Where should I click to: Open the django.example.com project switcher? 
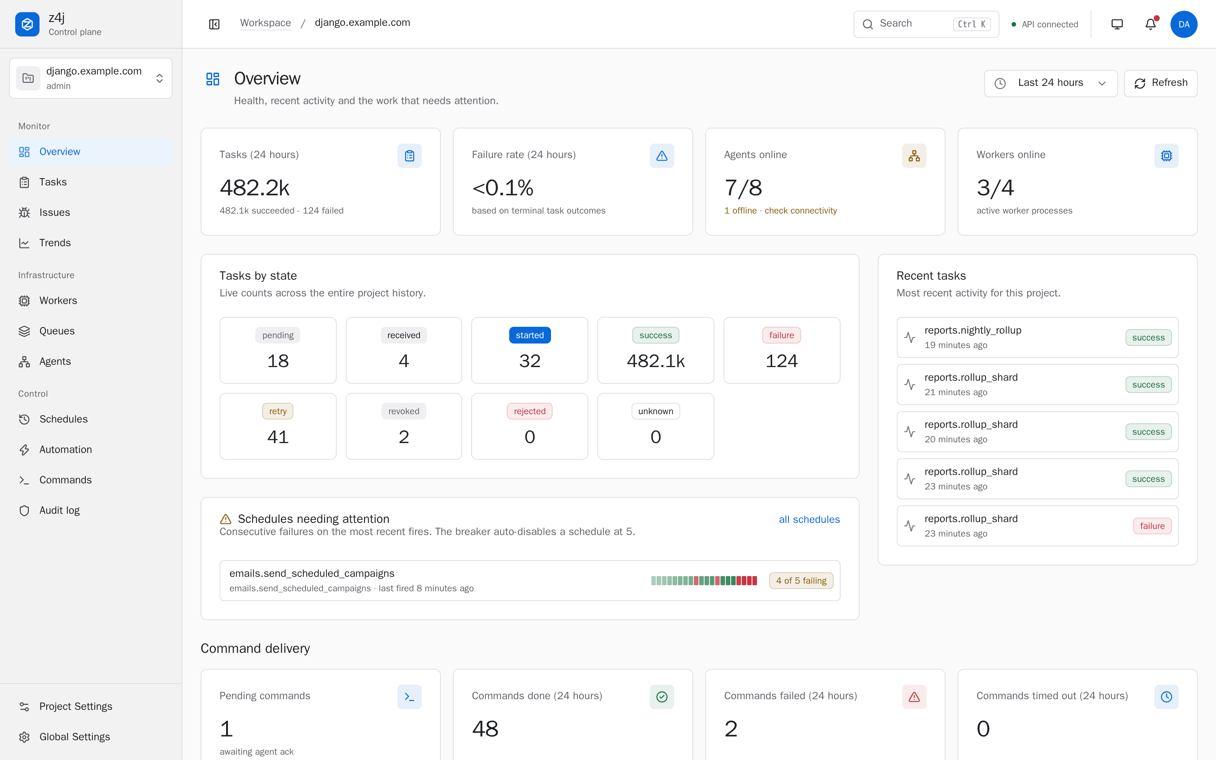click(x=91, y=78)
